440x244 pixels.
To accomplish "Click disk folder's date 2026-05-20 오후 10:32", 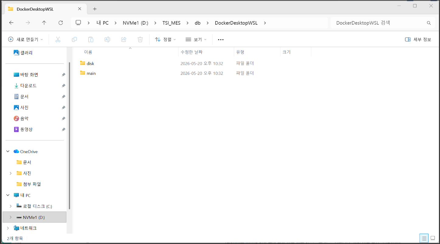I will click(202, 64).
